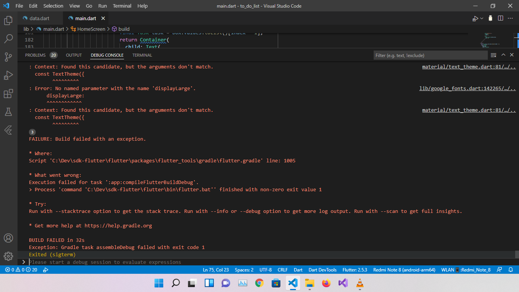519x292 pixels.
Task: Open the Selection menu
Action: [53, 6]
